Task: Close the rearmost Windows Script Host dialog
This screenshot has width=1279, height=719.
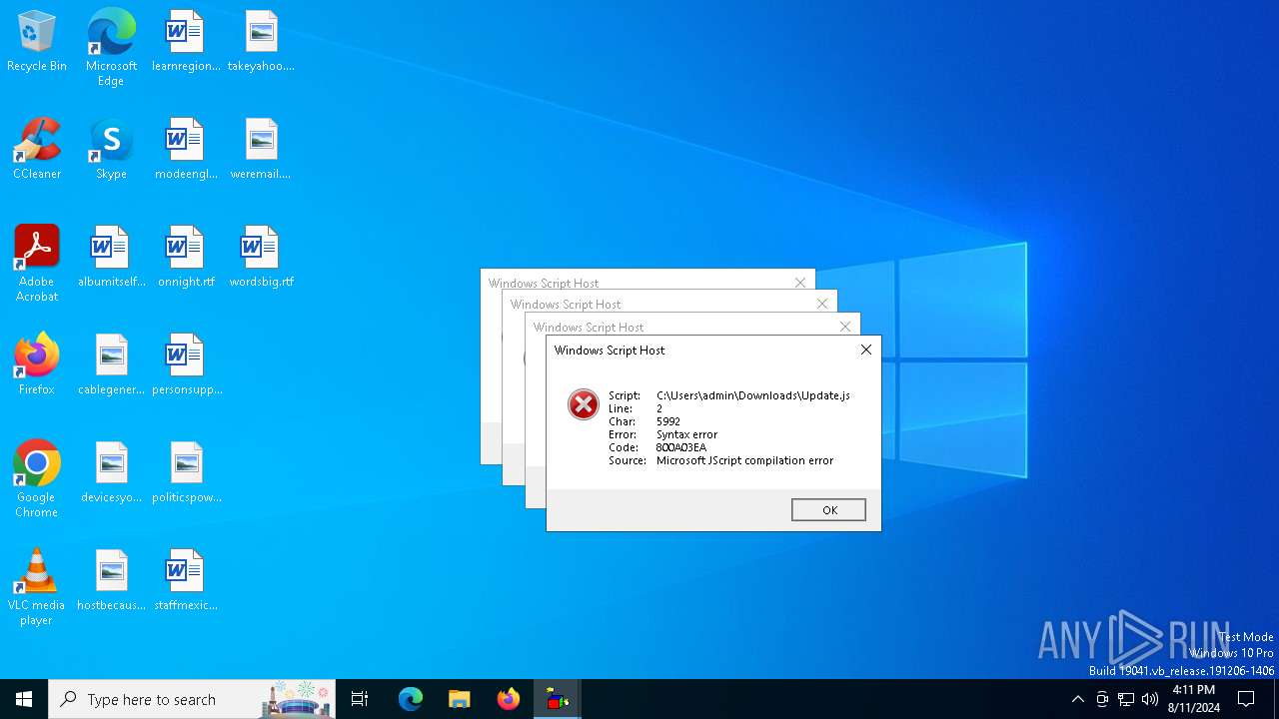Action: click(800, 283)
